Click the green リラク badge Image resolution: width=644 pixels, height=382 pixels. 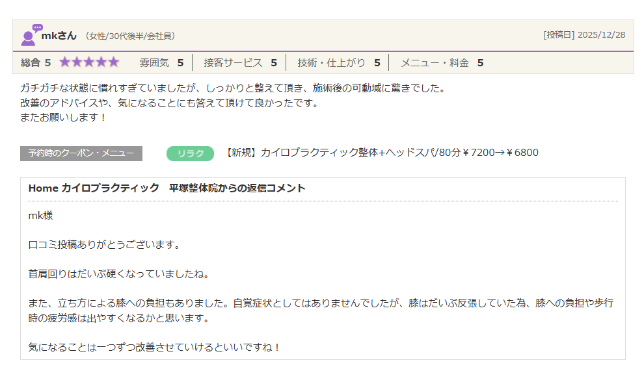(190, 153)
